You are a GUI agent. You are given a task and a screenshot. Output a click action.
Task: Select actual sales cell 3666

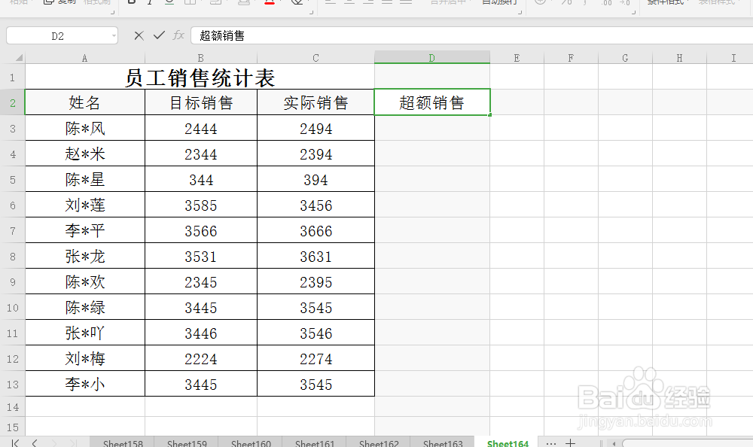[x=316, y=230]
